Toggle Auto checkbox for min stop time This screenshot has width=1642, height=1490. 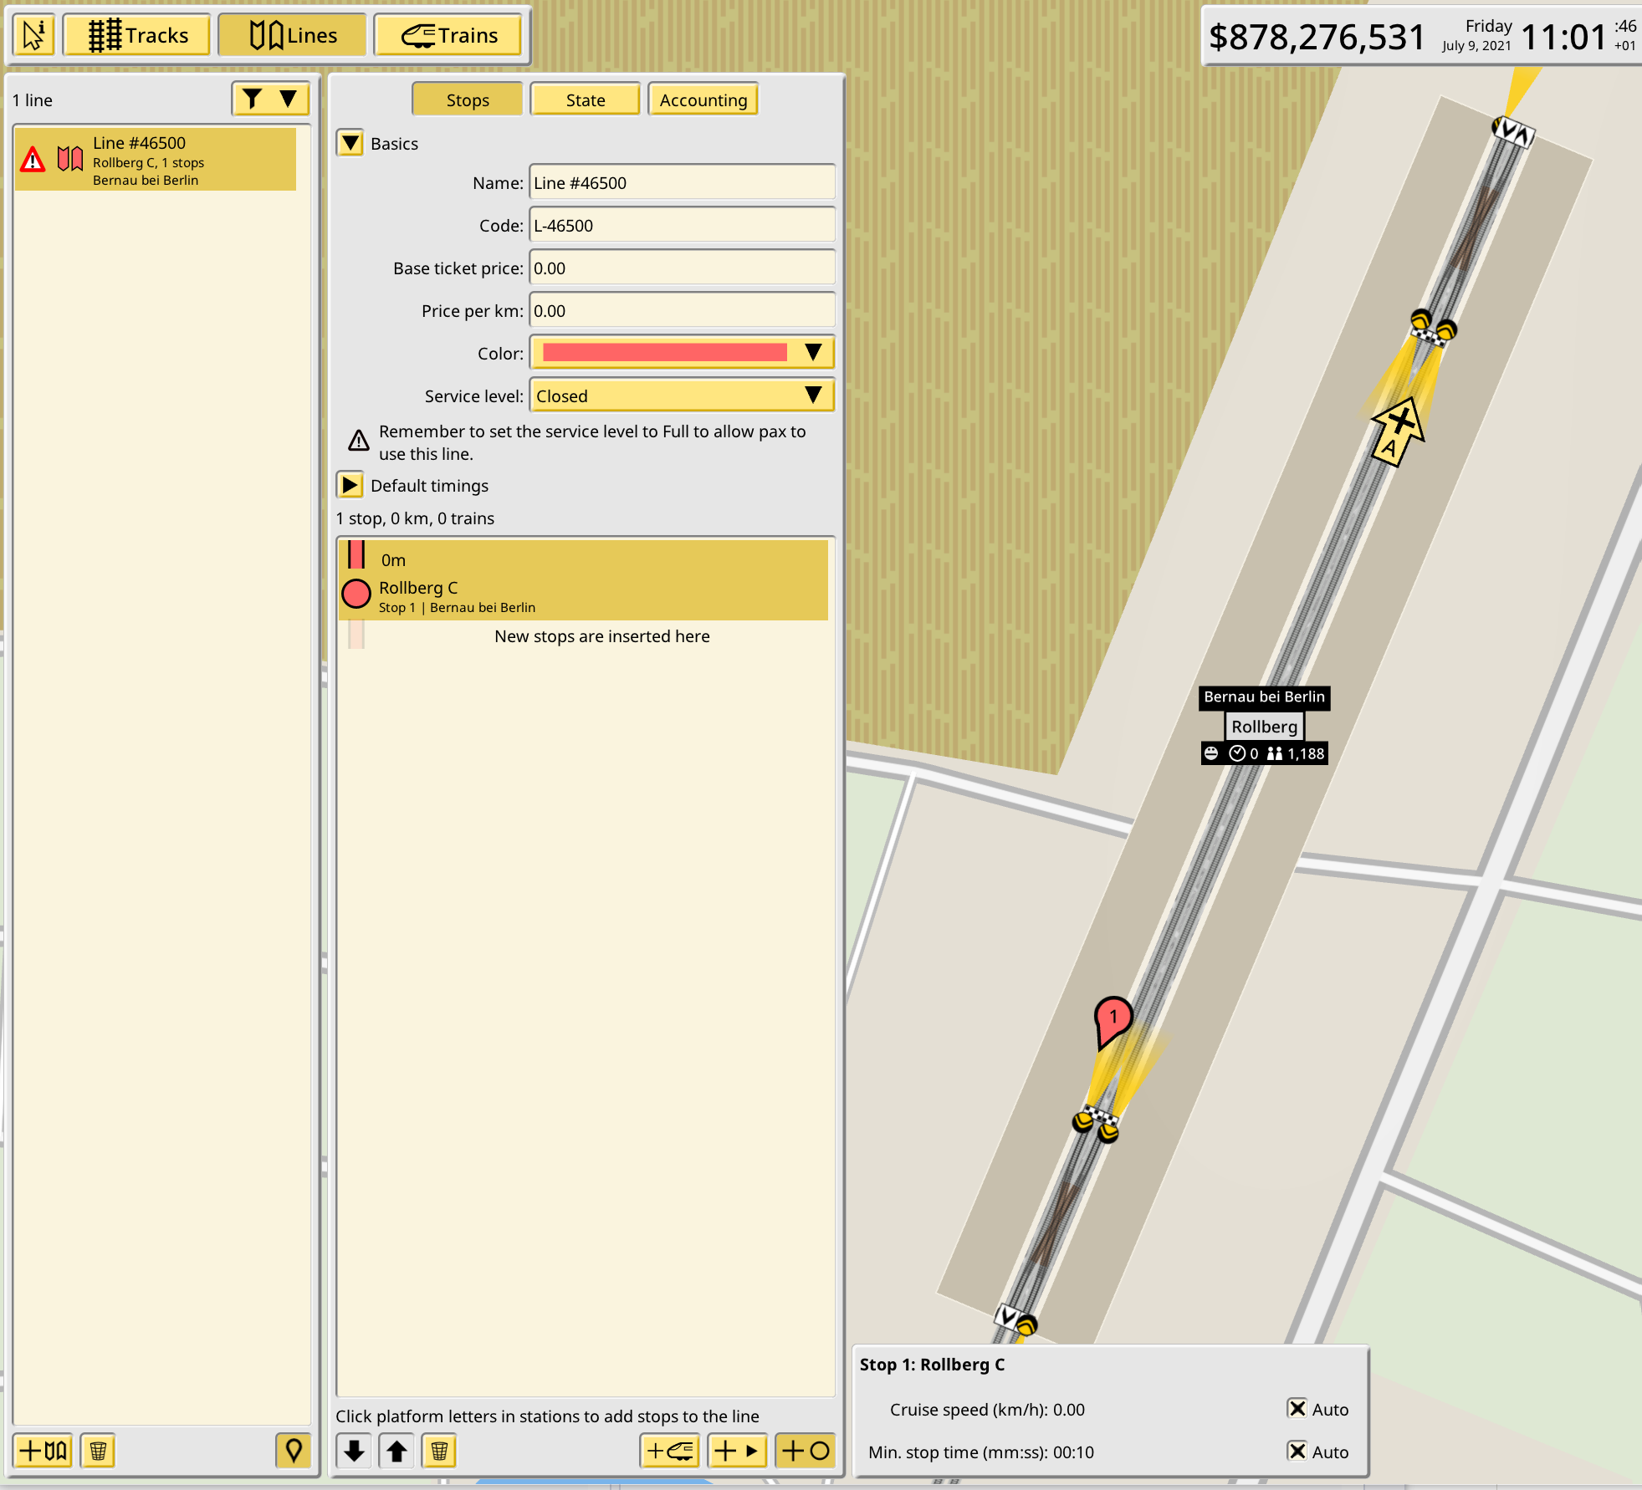pos(1297,1452)
